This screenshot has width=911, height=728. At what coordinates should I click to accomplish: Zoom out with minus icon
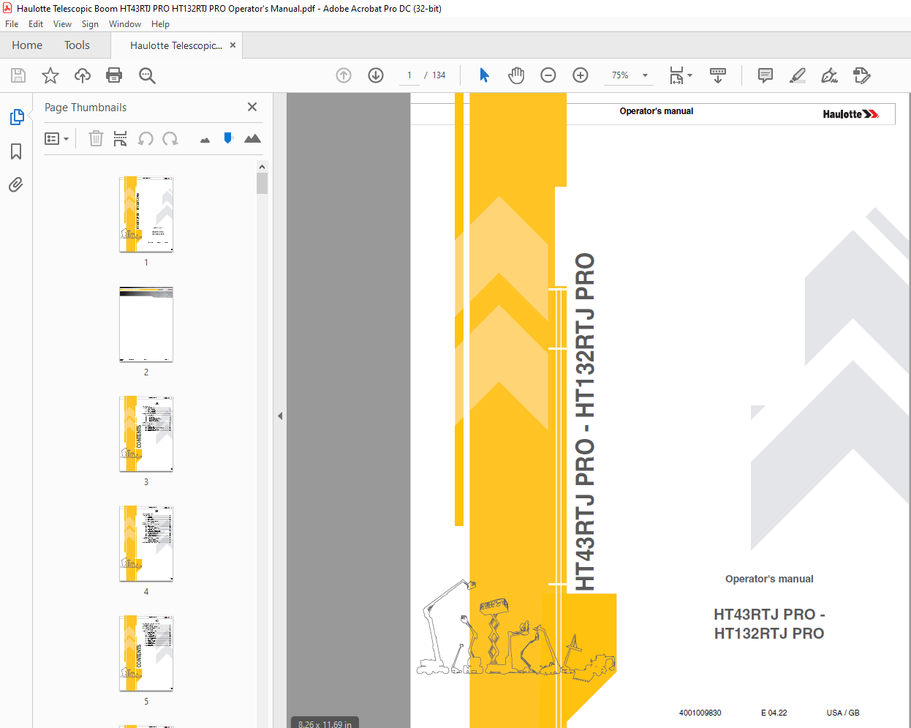click(548, 75)
